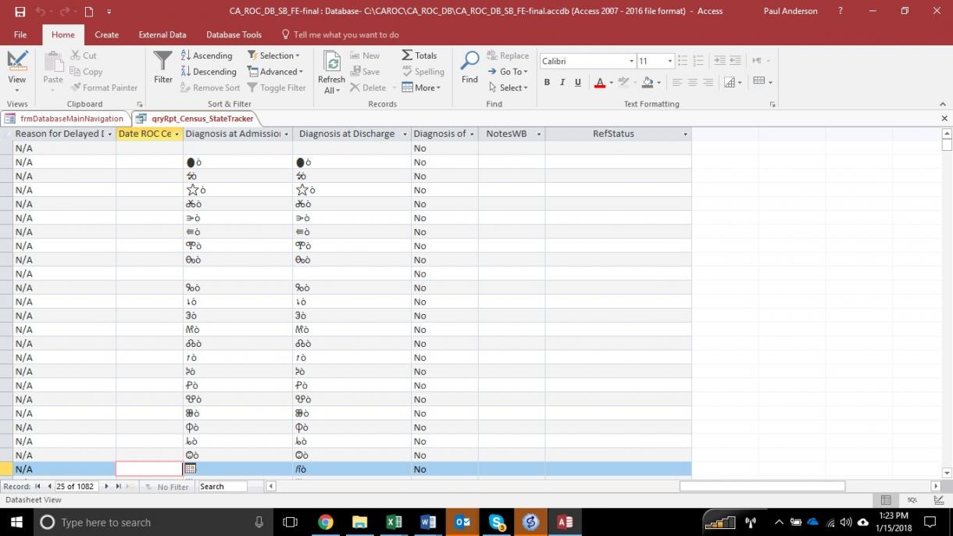
Task: Toggle Italic text formatting
Action: pos(562,83)
